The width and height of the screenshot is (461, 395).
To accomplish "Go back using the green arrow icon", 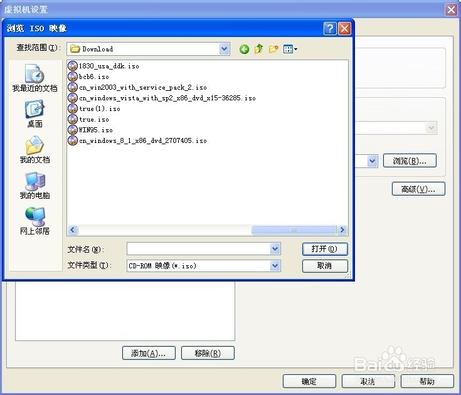I will tap(244, 49).
